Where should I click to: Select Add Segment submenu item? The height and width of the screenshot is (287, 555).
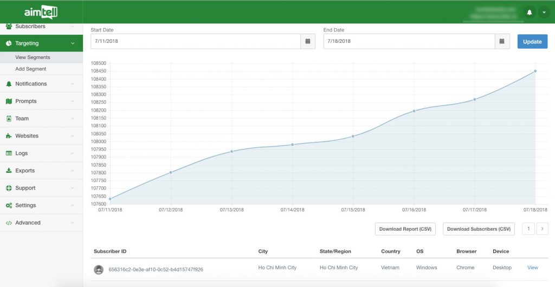pyautogui.click(x=31, y=69)
